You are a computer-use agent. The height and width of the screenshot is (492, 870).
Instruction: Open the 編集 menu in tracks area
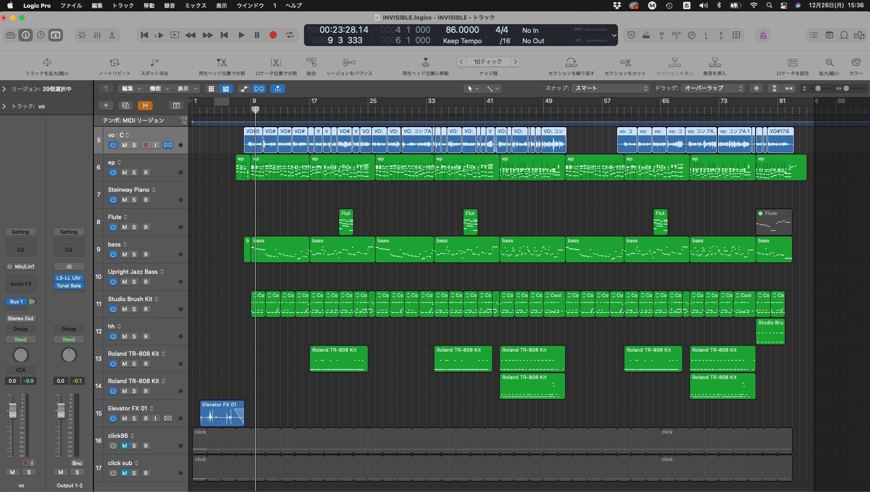coord(130,89)
